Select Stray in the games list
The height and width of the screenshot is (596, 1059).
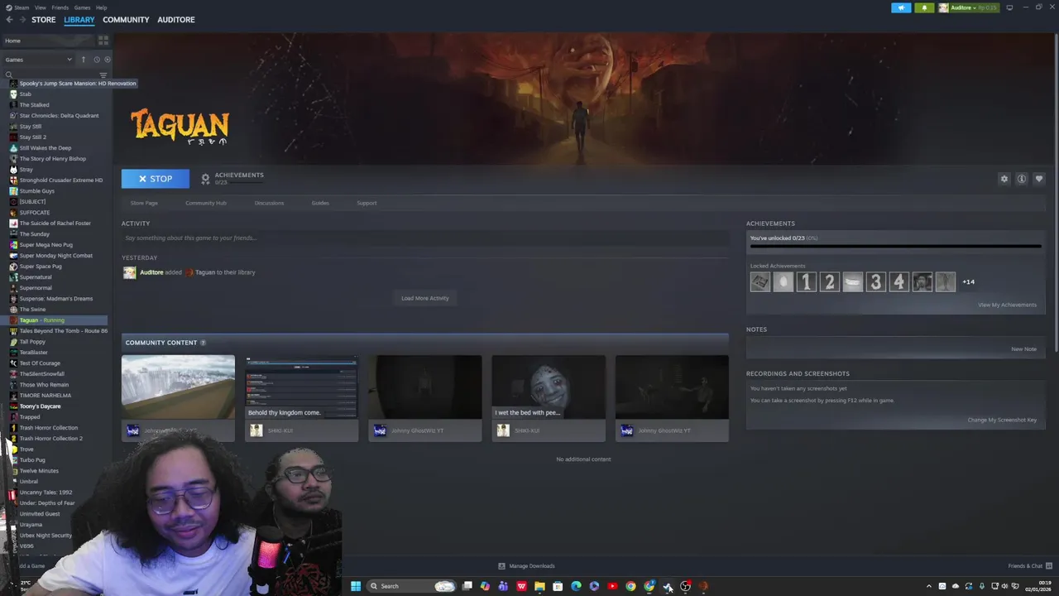(x=26, y=170)
